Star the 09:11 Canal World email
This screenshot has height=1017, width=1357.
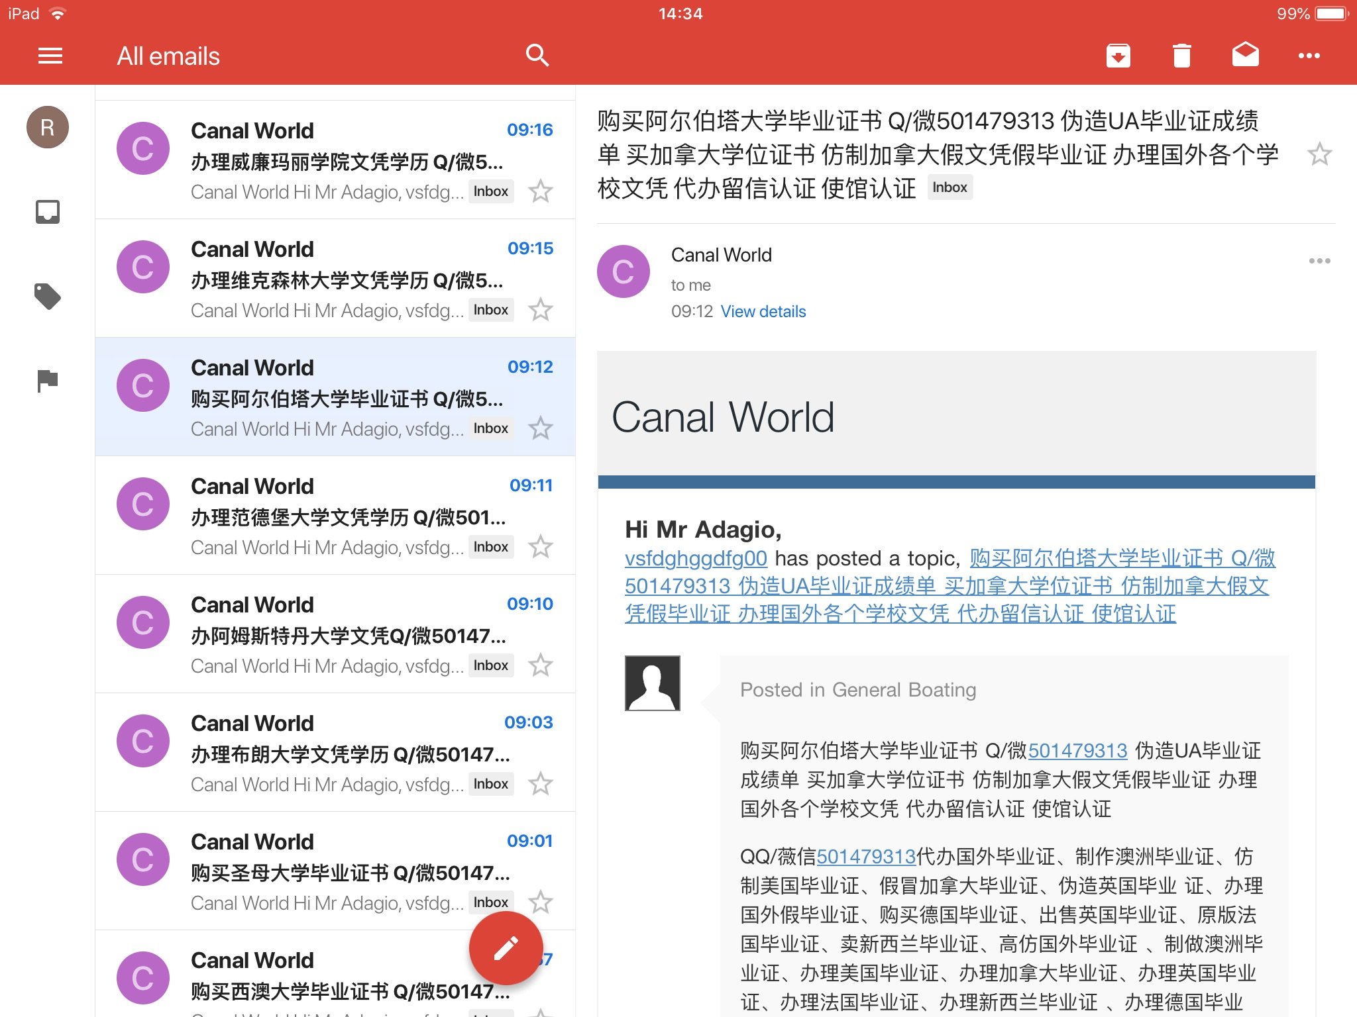click(x=541, y=547)
